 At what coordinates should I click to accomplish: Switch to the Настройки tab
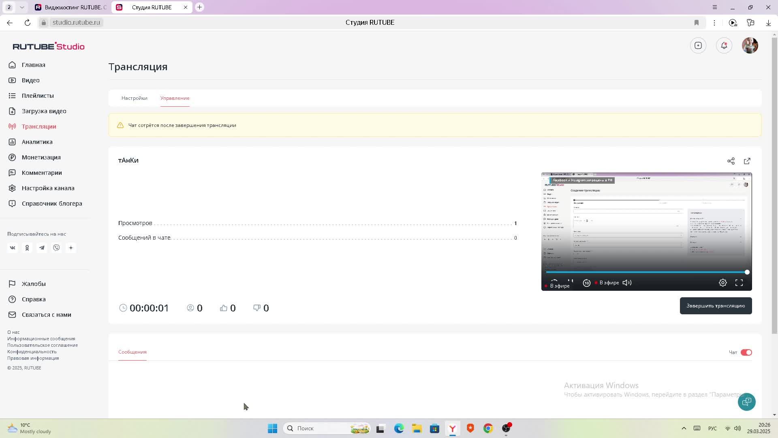coord(134,98)
